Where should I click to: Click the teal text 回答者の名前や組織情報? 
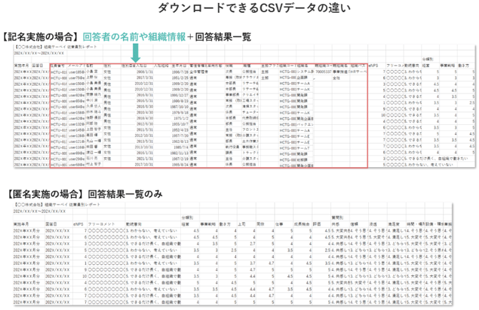[134, 37]
